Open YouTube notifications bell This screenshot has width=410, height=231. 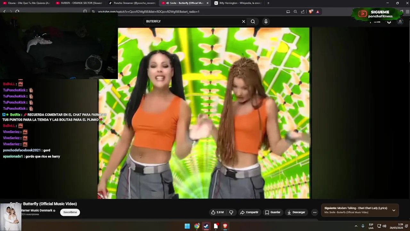[389, 22]
